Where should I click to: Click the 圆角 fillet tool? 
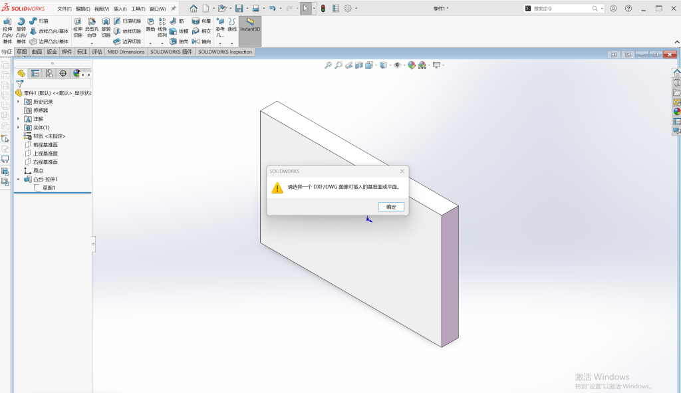150,25
